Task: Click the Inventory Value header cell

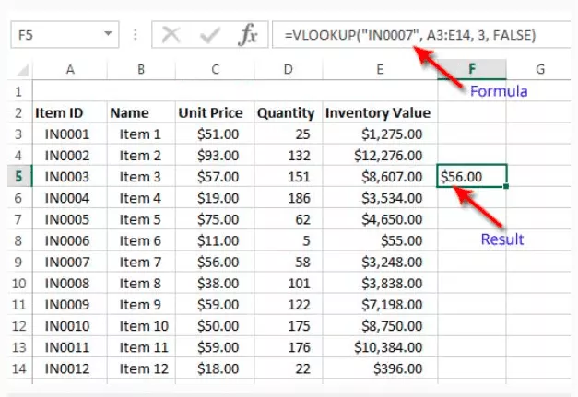Action: pyautogui.click(x=378, y=113)
